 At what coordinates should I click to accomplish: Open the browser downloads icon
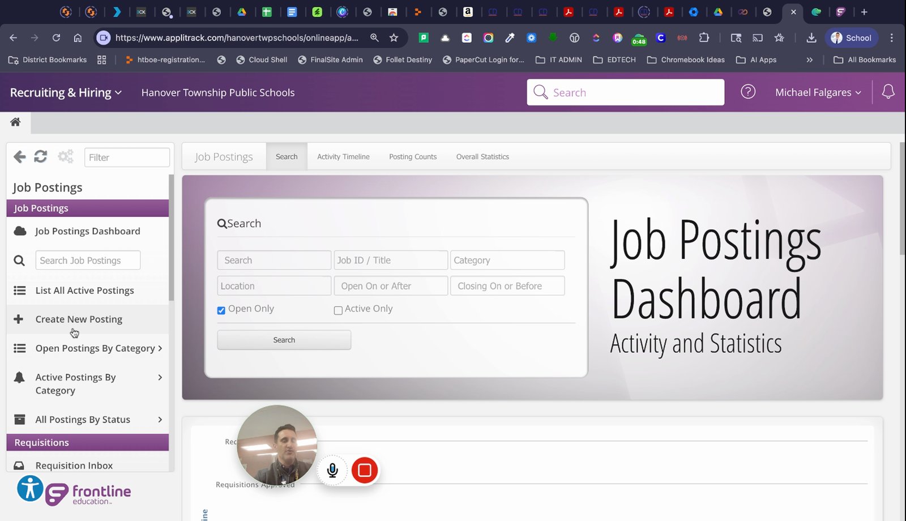click(x=811, y=38)
